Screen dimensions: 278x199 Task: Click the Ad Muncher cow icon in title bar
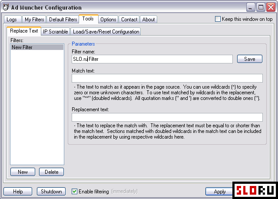pyautogui.click(x=6, y=7)
